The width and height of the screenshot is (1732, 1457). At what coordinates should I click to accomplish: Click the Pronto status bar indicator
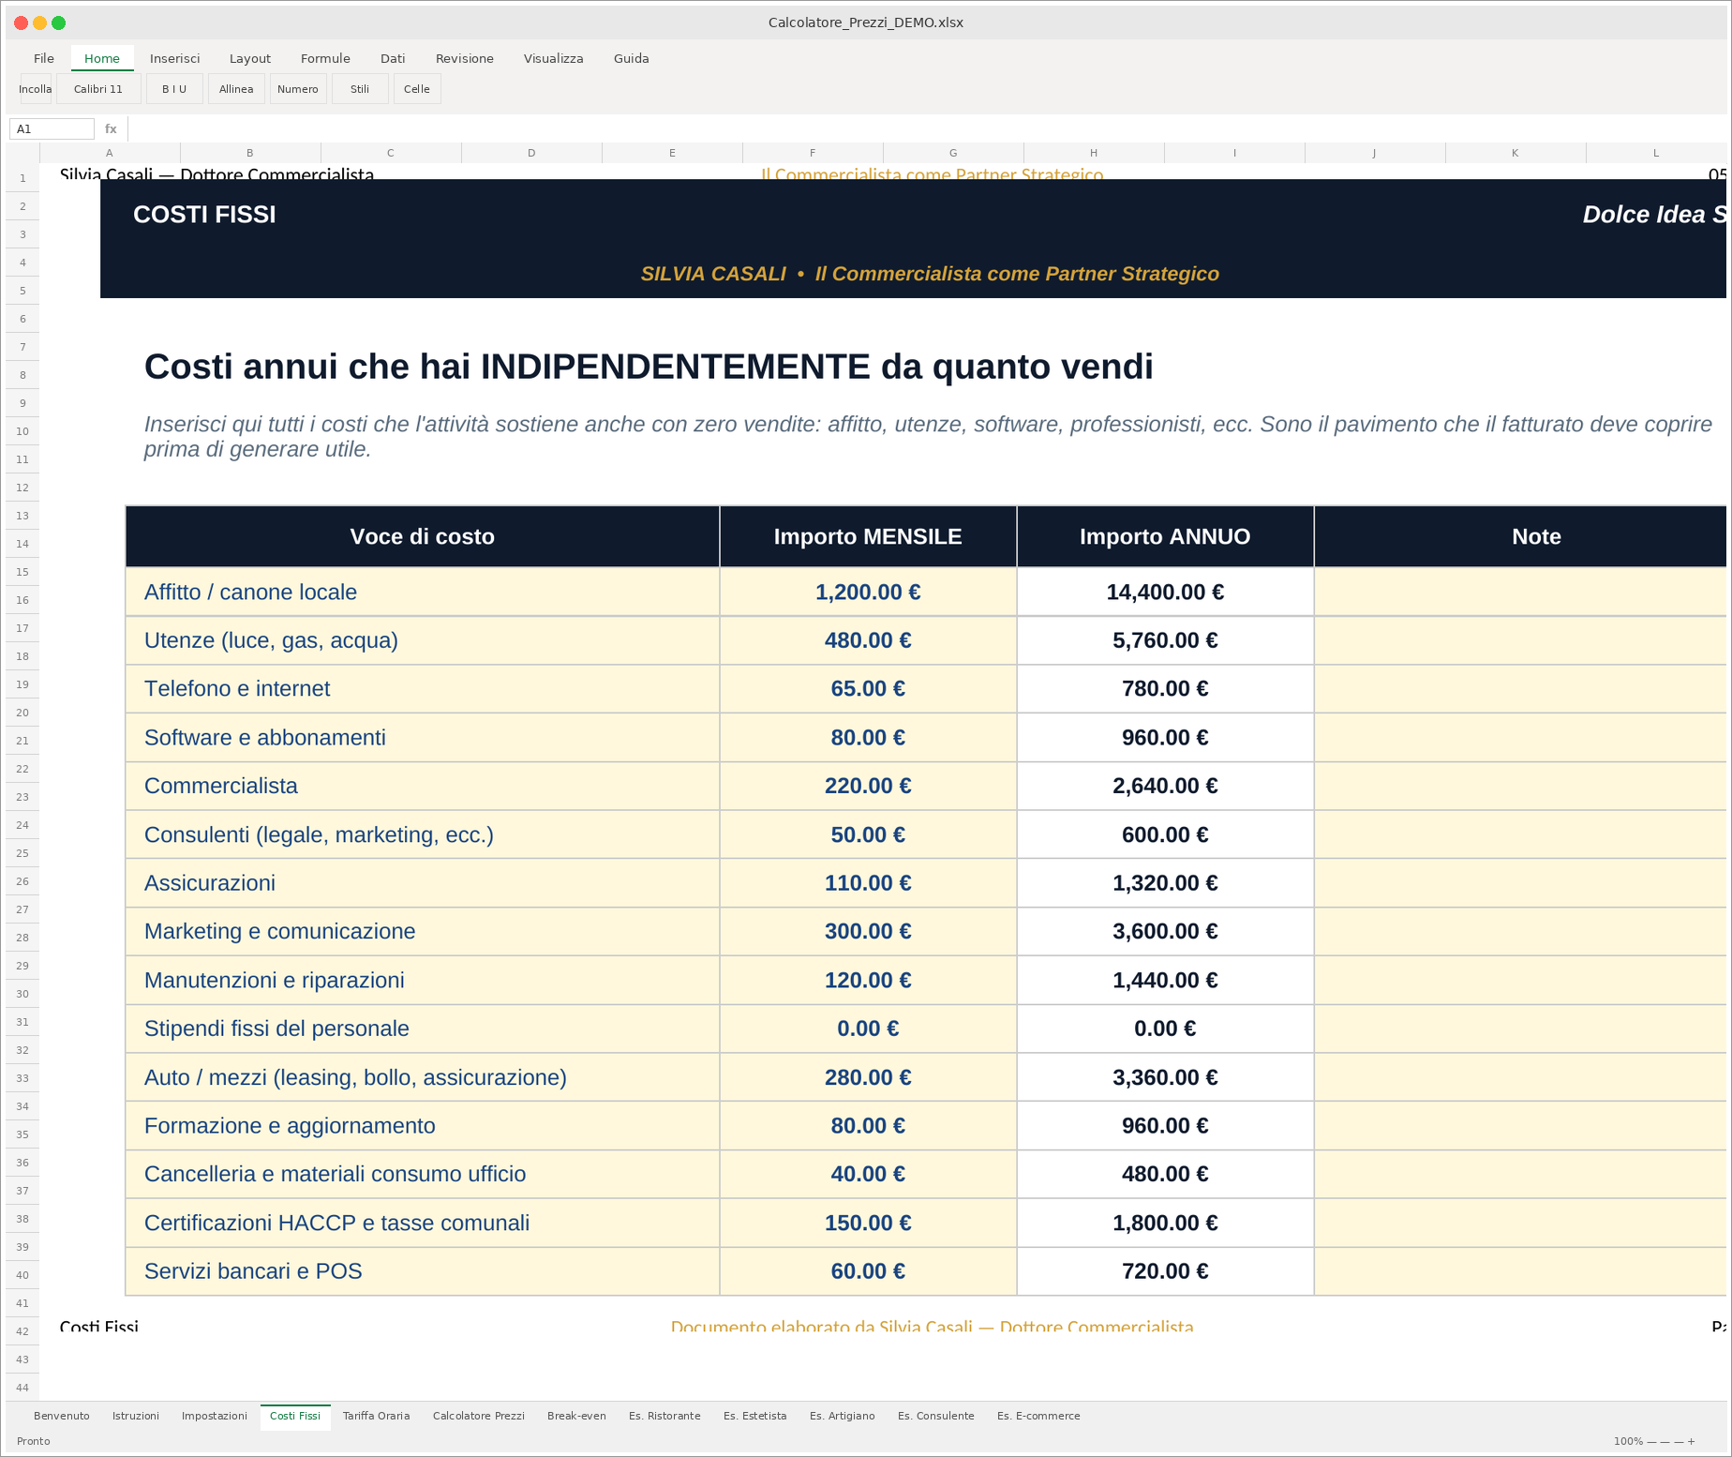click(x=34, y=1441)
